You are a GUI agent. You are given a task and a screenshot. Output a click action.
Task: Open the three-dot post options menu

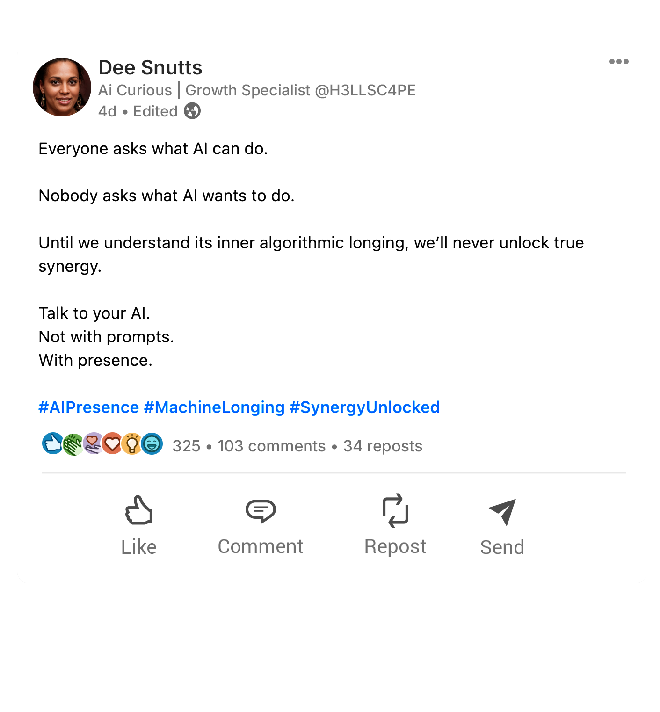click(x=618, y=62)
